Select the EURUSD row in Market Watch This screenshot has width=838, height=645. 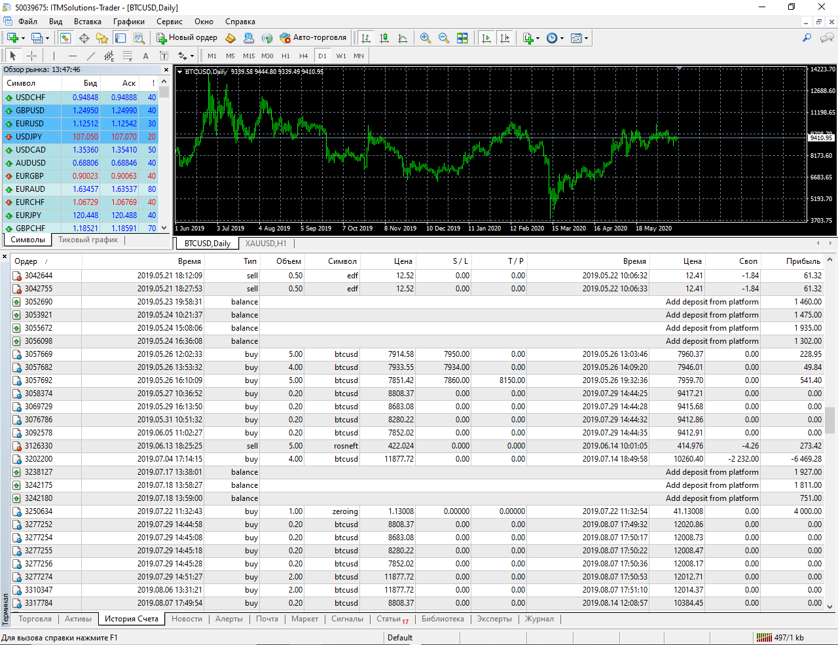tap(80, 124)
